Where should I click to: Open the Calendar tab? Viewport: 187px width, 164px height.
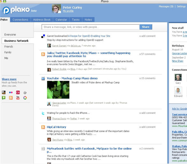(x=61, y=20)
